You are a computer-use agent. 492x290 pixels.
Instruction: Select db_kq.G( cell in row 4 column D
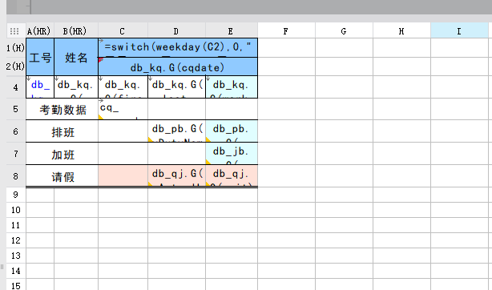click(176, 87)
